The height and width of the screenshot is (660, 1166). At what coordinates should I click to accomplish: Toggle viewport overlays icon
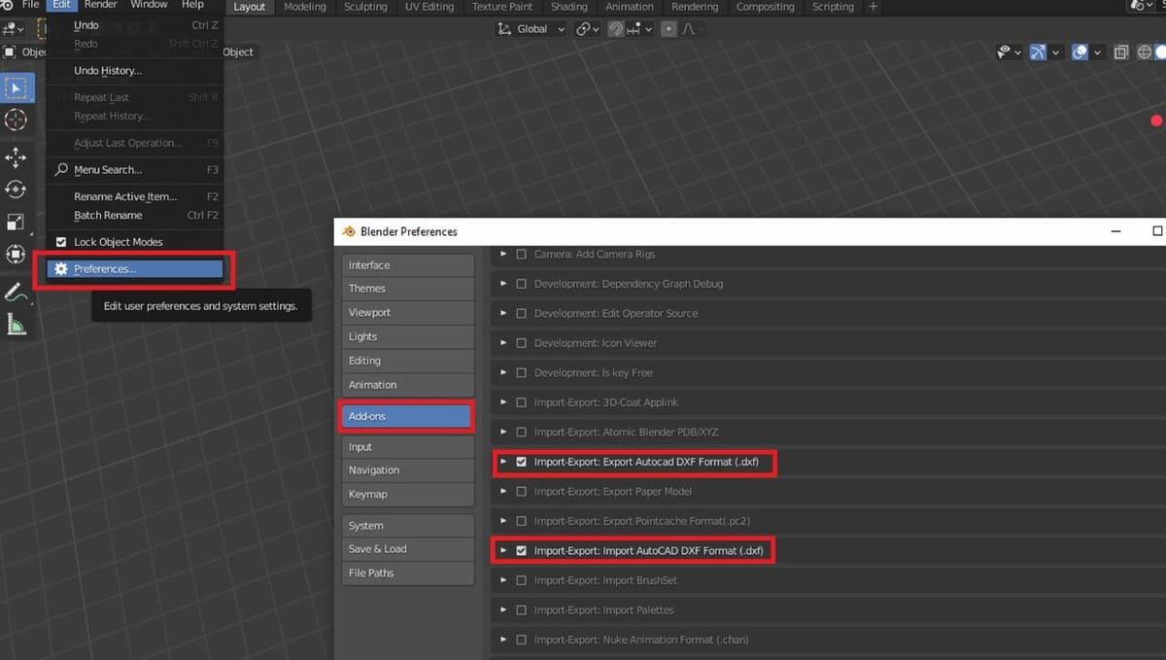[x=1080, y=52]
